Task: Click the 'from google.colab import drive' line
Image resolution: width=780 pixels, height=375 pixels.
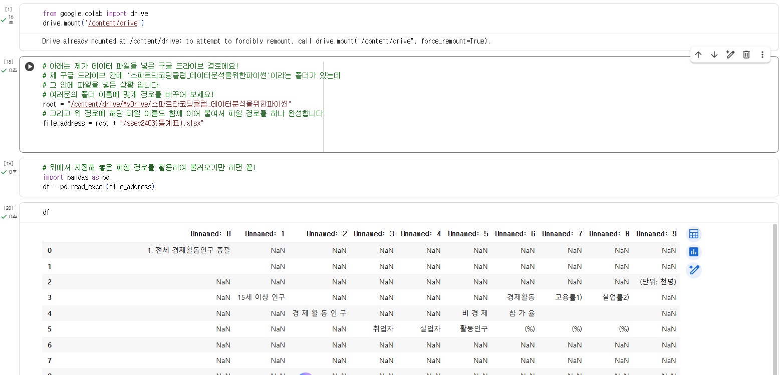Action: click(96, 14)
